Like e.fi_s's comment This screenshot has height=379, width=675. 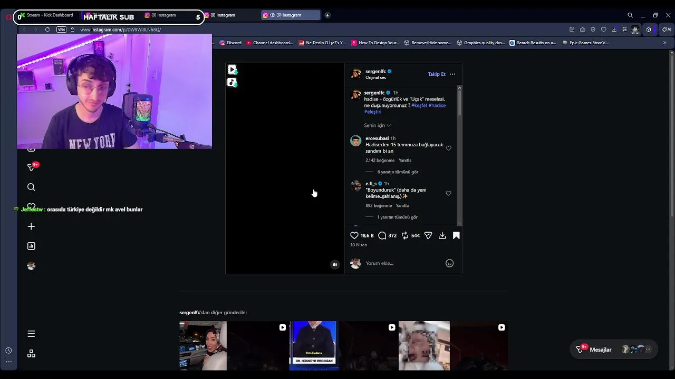(x=449, y=193)
